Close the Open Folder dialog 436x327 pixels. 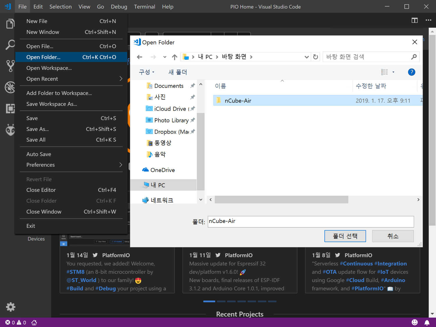pyautogui.click(x=415, y=42)
